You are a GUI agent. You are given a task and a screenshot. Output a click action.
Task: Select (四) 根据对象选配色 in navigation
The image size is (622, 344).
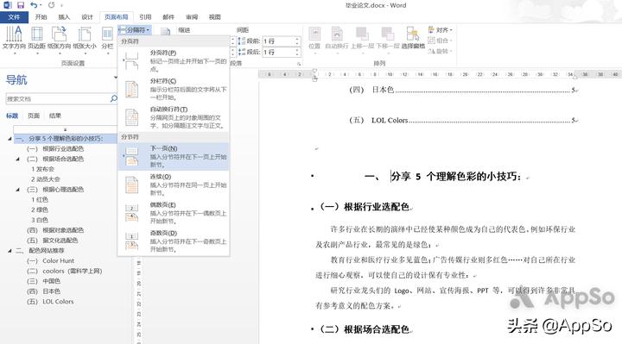(55, 230)
